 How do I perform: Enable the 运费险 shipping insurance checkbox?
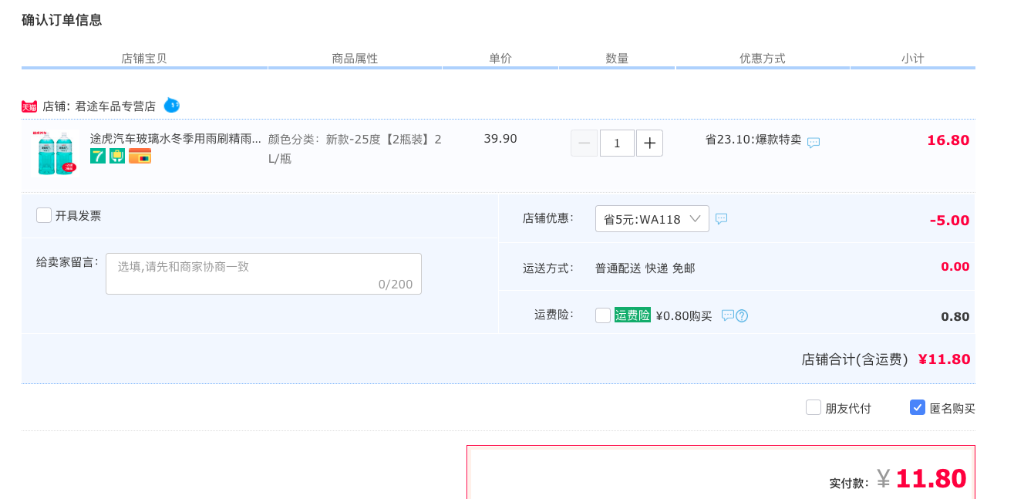pos(603,315)
